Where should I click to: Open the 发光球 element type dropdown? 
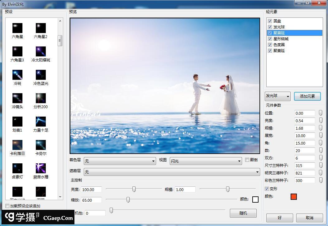click(x=278, y=96)
